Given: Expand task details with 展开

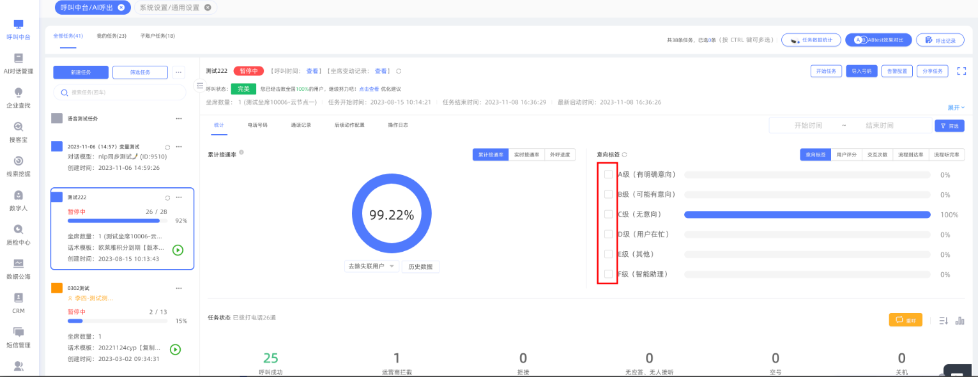Looking at the screenshot, I should (x=956, y=107).
